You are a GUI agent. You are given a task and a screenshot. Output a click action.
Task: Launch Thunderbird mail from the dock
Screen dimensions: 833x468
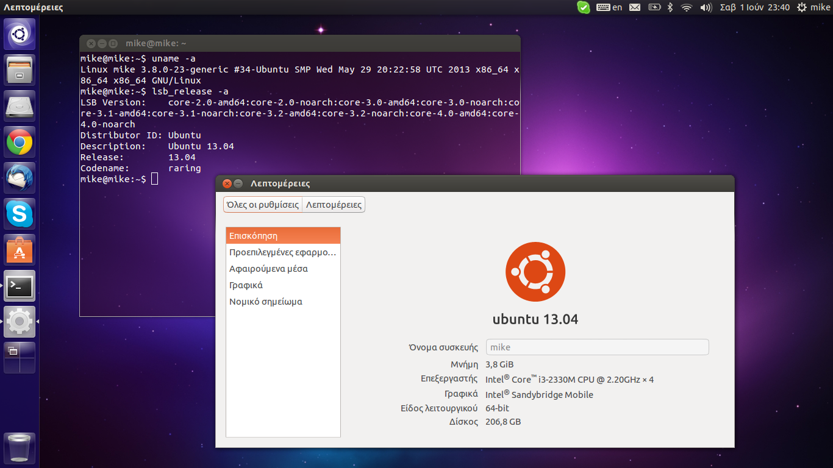(x=20, y=178)
